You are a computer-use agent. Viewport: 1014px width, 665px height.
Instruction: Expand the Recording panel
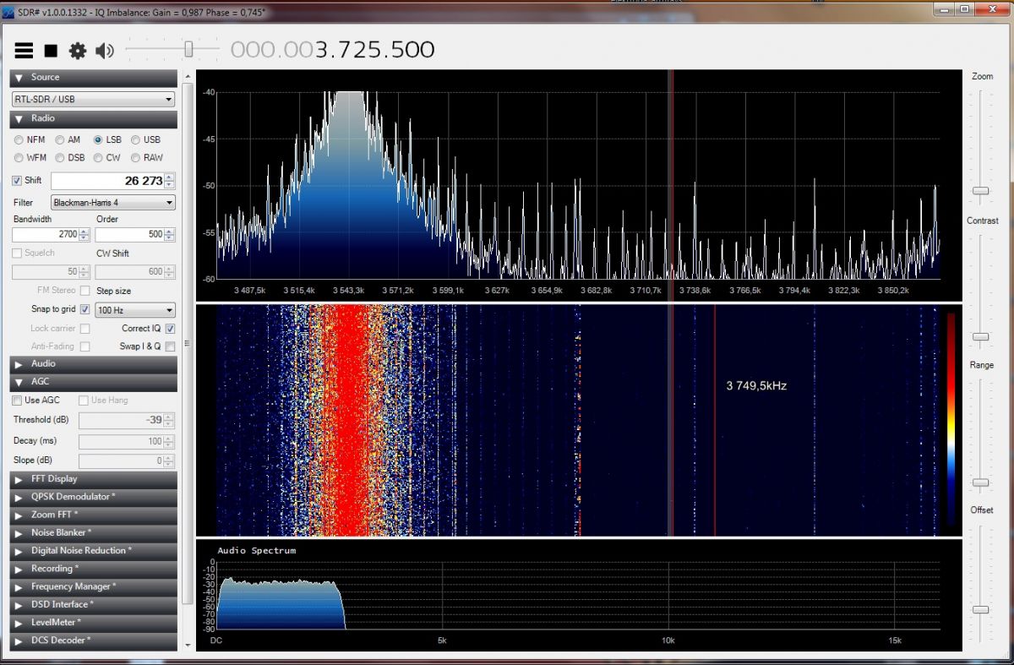93,569
